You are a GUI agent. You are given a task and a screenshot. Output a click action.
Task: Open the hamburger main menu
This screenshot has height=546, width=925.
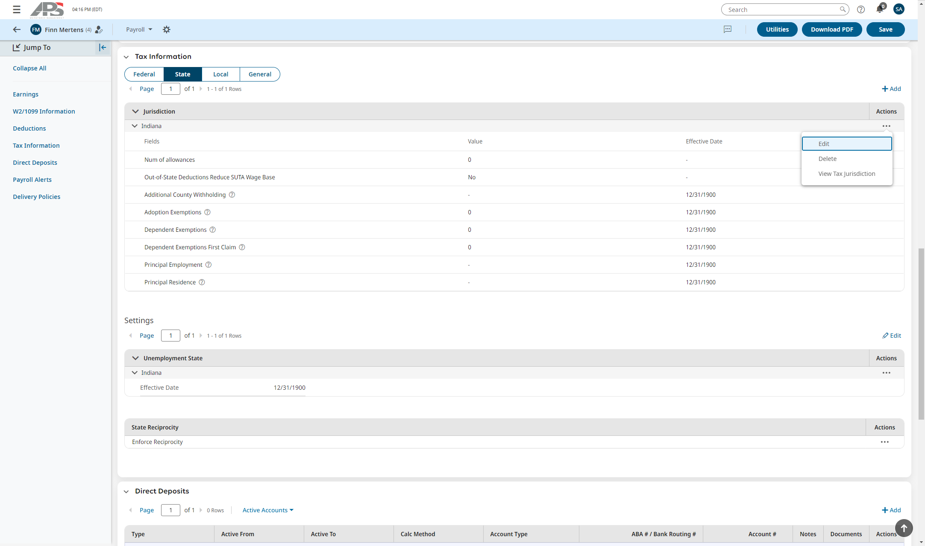[x=17, y=9]
